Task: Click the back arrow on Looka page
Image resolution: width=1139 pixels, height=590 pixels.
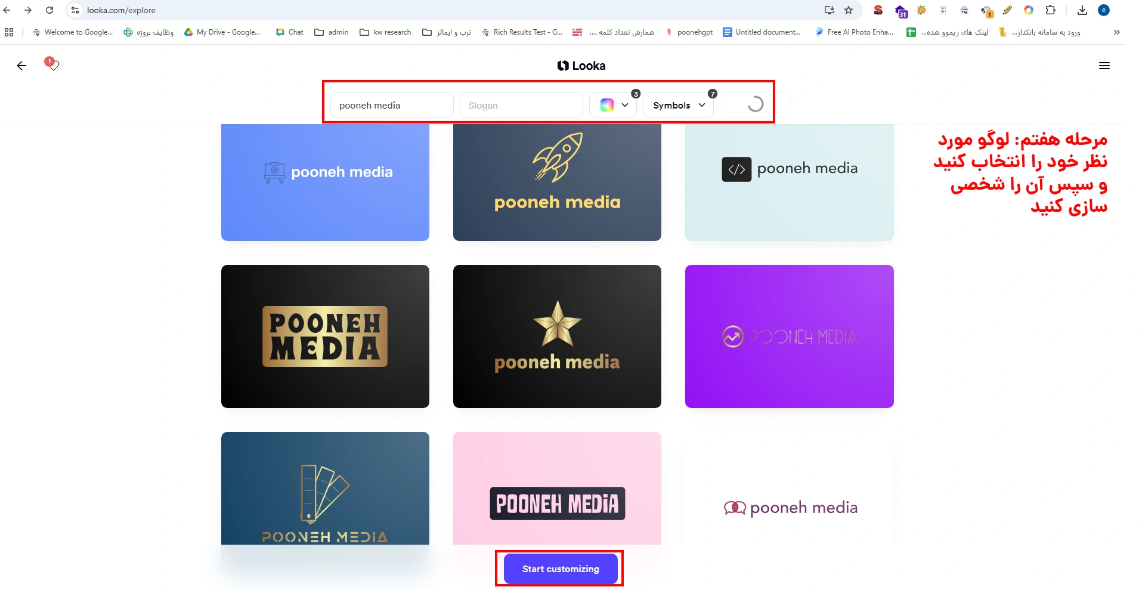Action: tap(21, 66)
